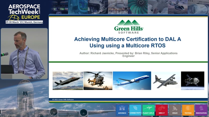Open the Flight Ops IT tile
The height and width of the screenshot is (117, 209).
coord(148,110)
